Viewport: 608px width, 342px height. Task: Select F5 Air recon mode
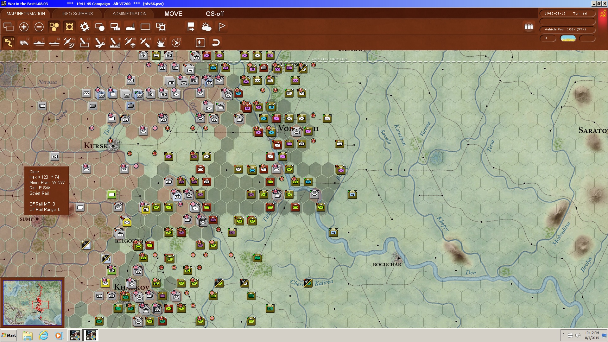(69, 42)
